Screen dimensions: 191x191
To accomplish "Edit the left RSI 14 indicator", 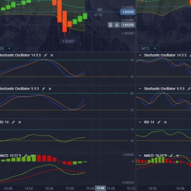I will tap(13, 122).
